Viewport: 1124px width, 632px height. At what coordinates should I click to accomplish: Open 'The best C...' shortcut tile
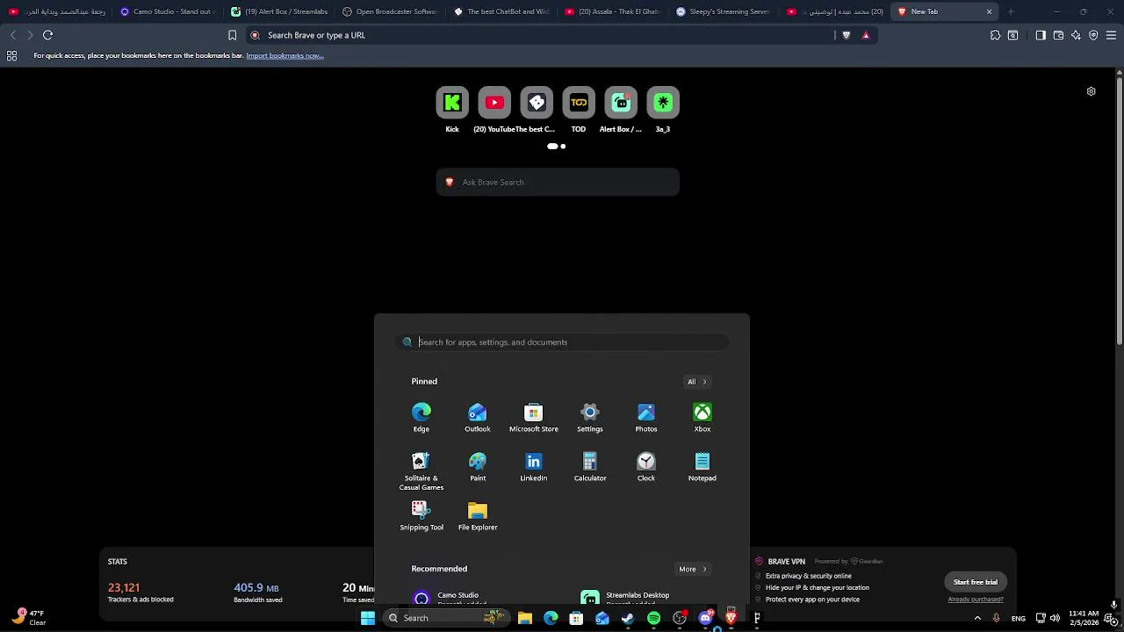pos(537,103)
